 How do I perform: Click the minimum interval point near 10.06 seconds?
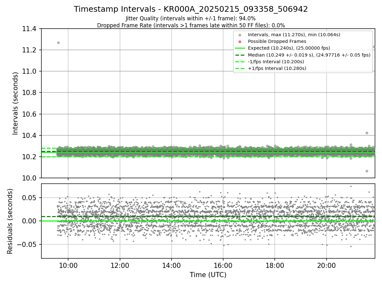click(x=367, y=171)
